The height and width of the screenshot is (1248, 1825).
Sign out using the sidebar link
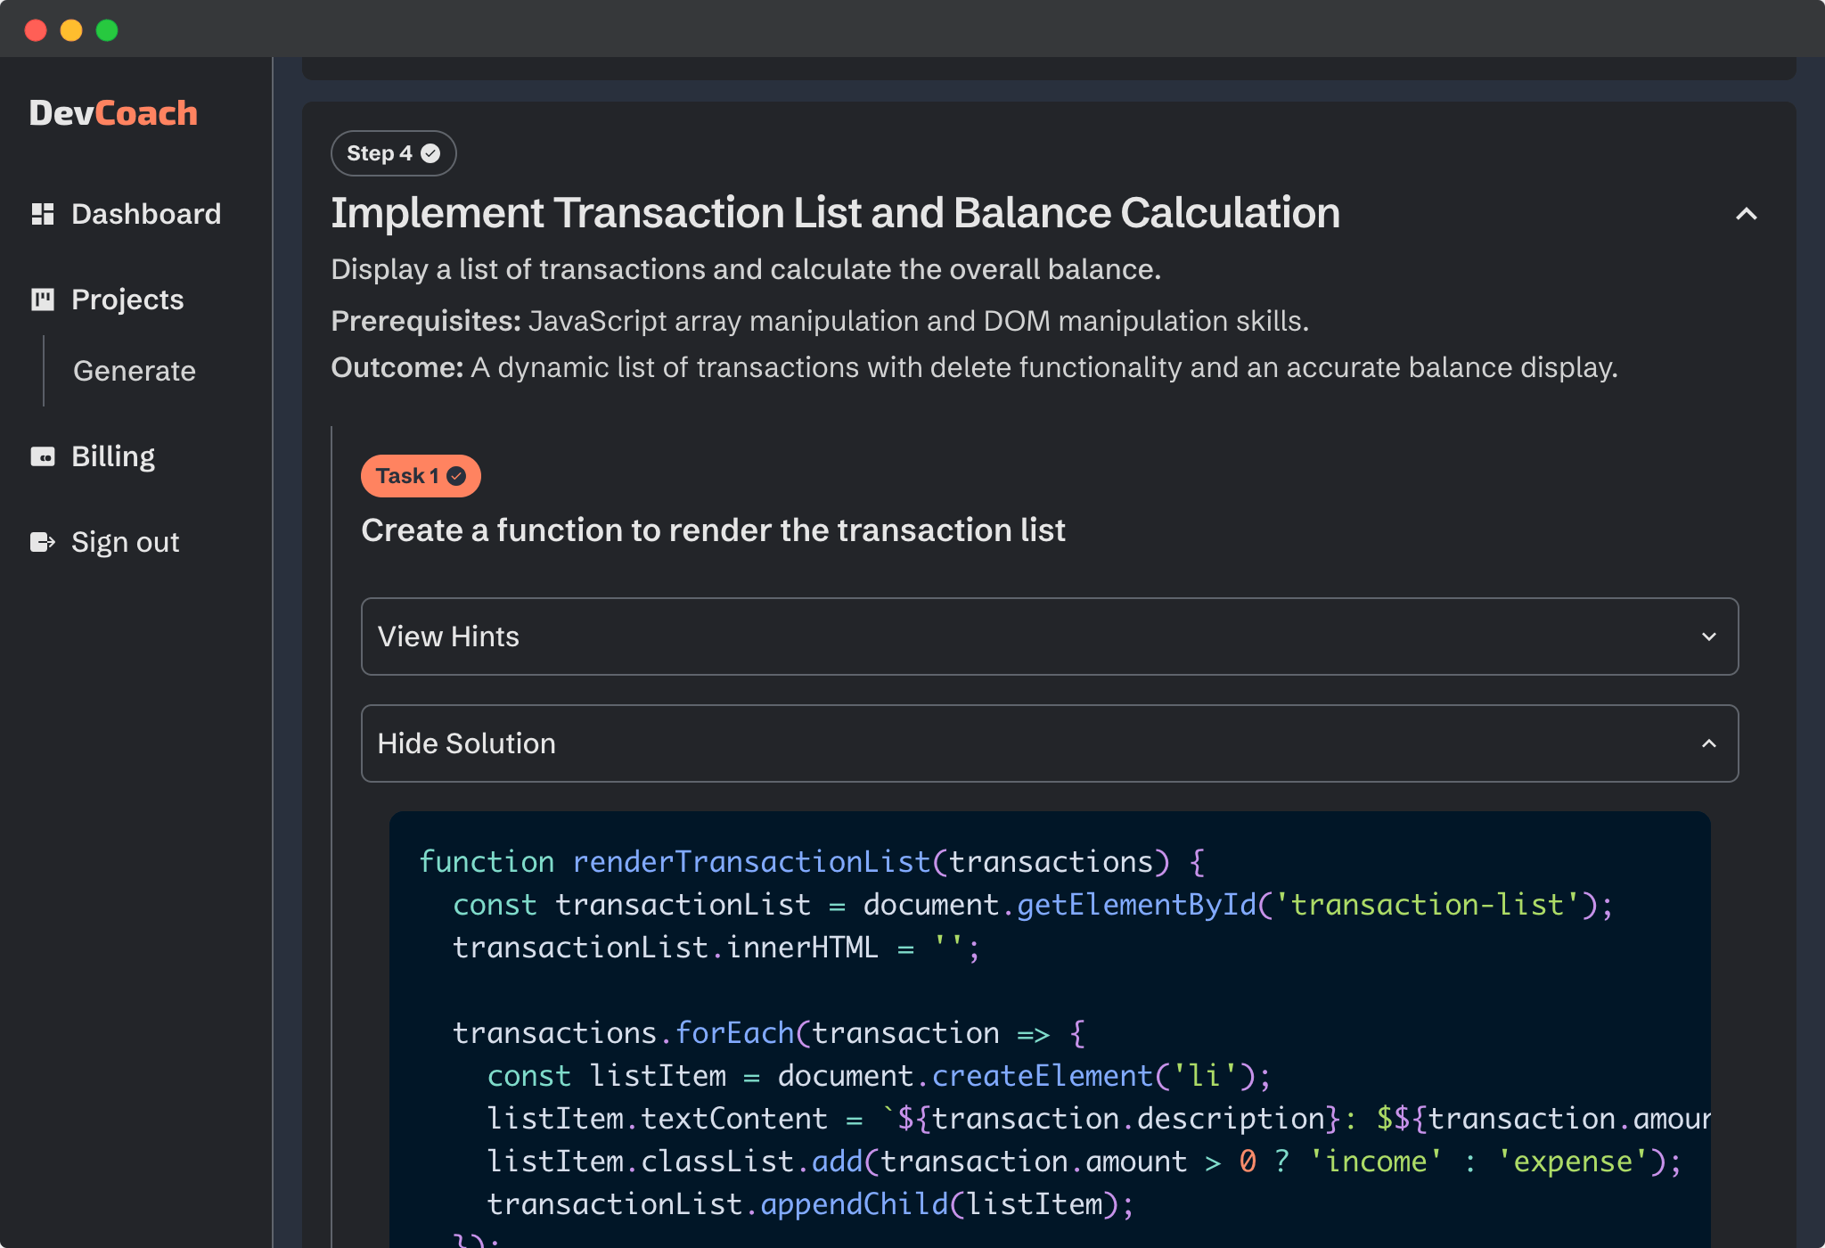[125, 542]
